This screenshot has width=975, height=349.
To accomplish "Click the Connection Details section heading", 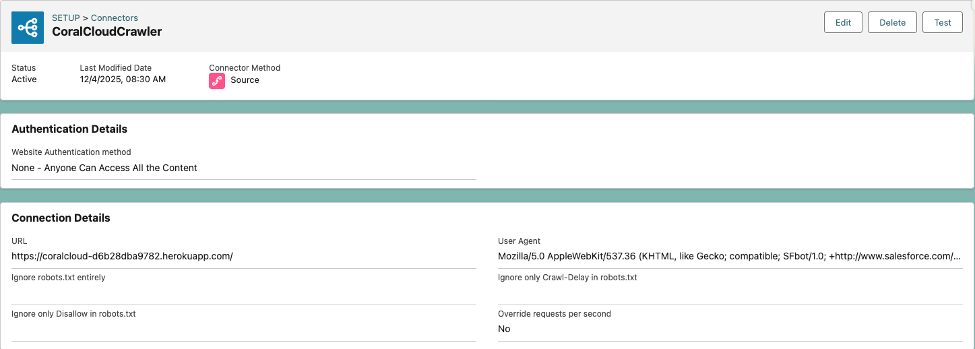I will click(61, 218).
